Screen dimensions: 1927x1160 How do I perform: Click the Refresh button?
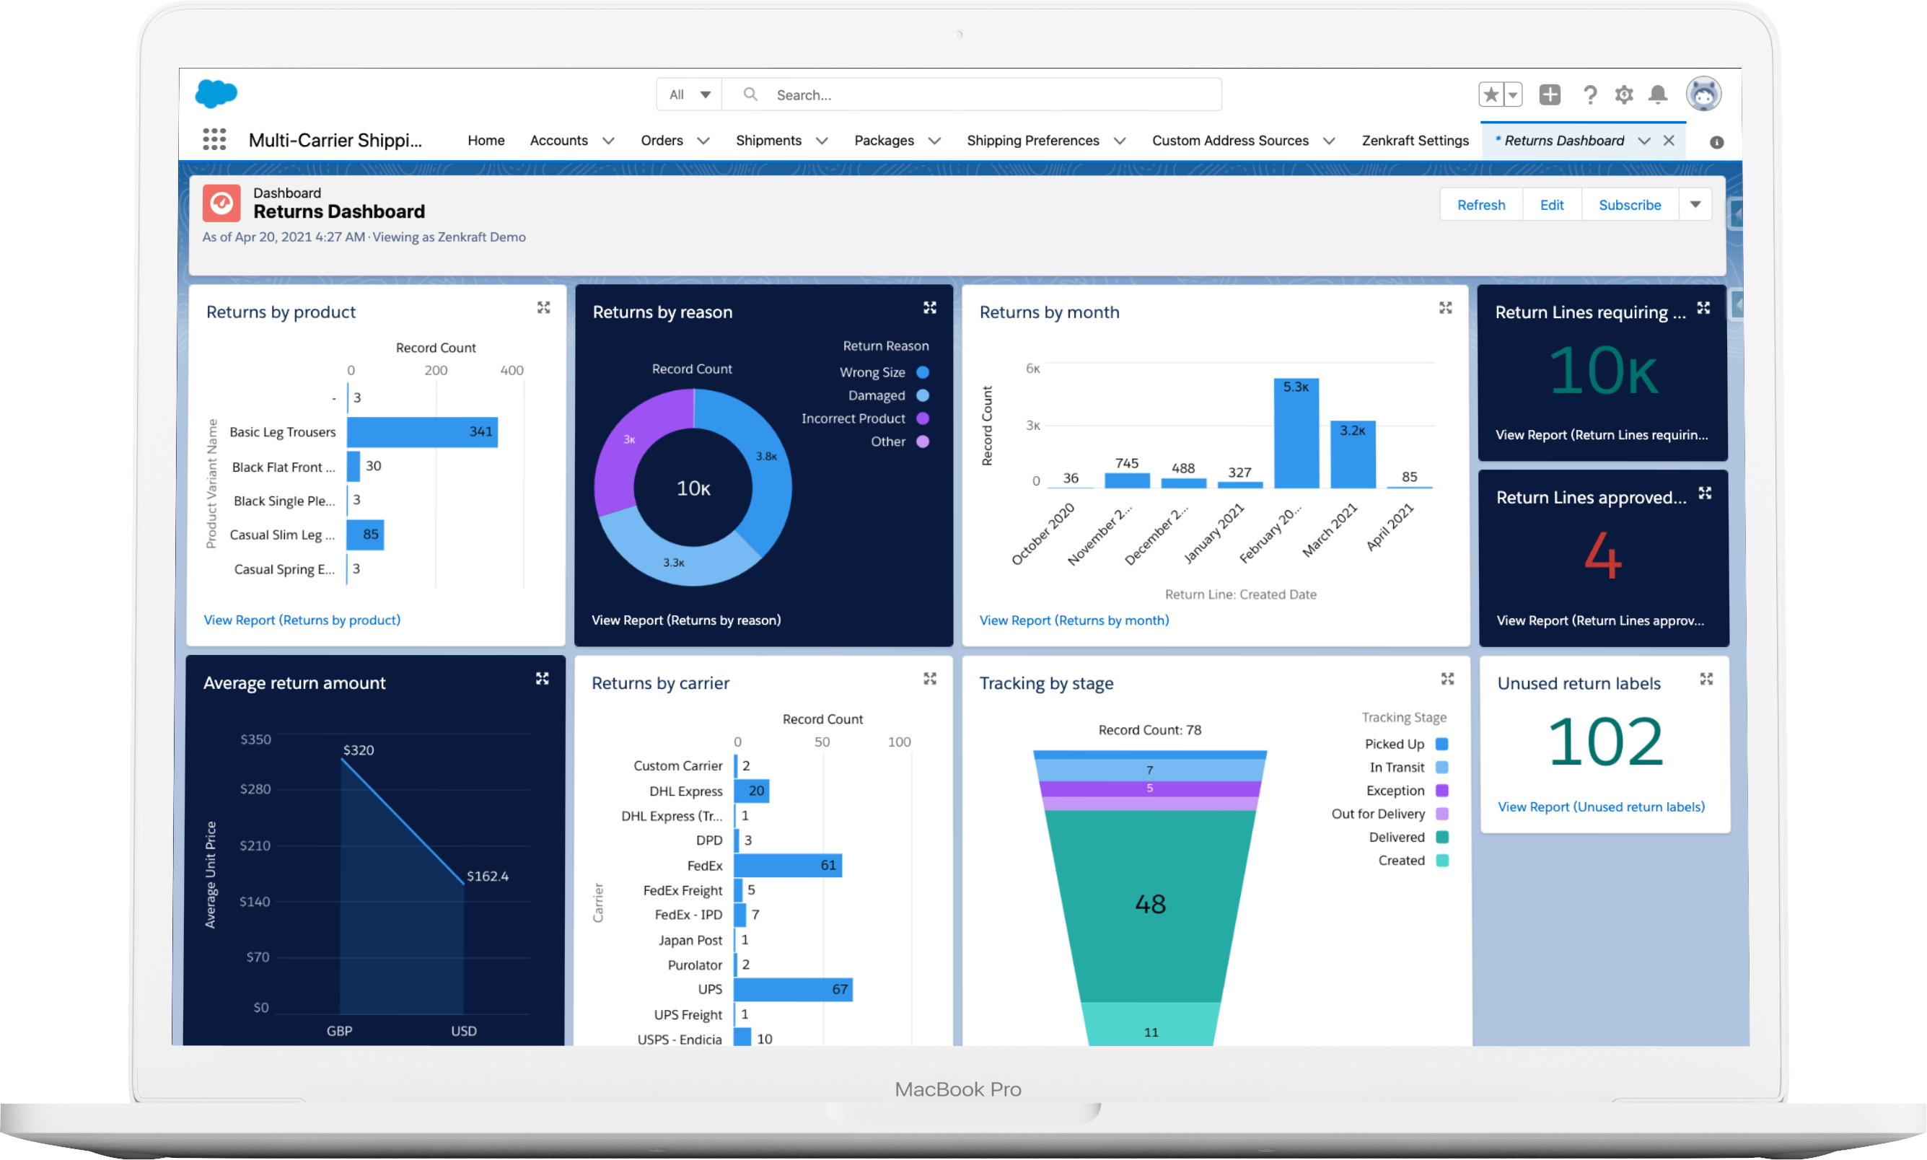(x=1480, y=205)
